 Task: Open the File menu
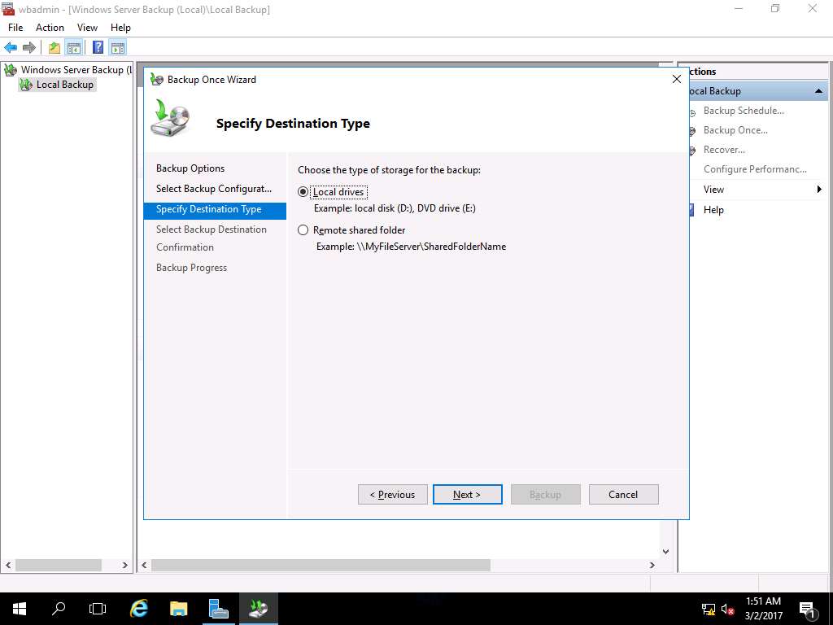pos(15,28)
